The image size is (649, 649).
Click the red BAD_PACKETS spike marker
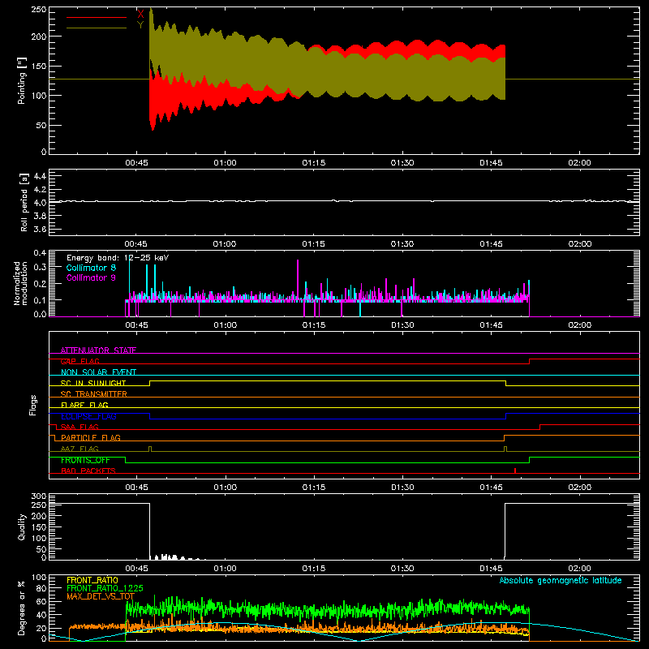click(x=515, y=471)
